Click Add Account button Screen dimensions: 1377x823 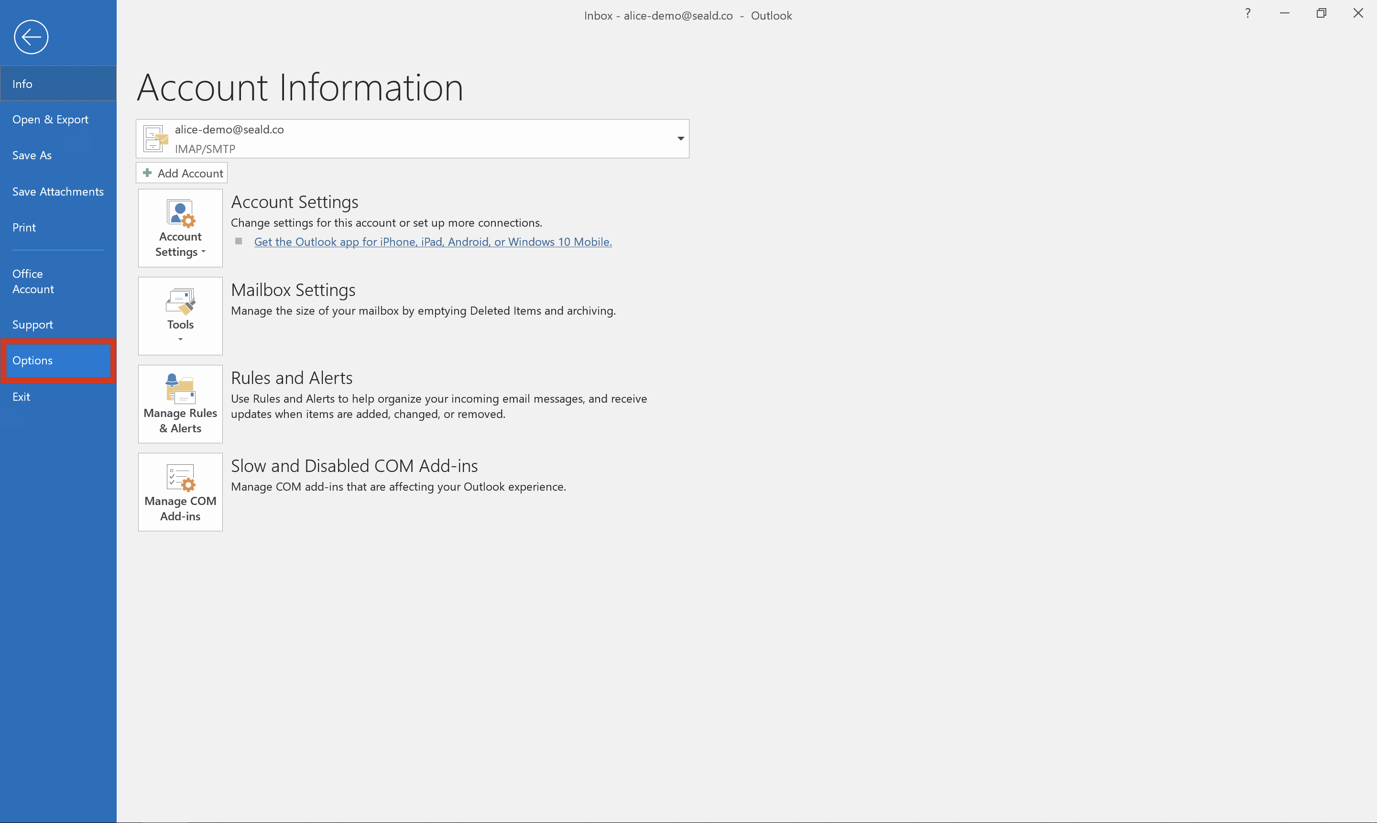pos(181,173)
